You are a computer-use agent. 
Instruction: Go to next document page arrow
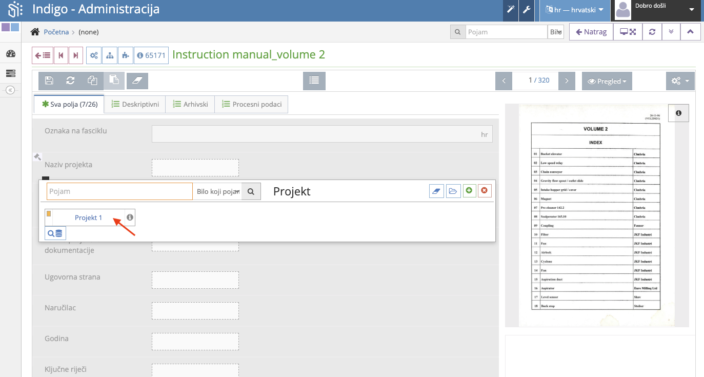point(567,81)
